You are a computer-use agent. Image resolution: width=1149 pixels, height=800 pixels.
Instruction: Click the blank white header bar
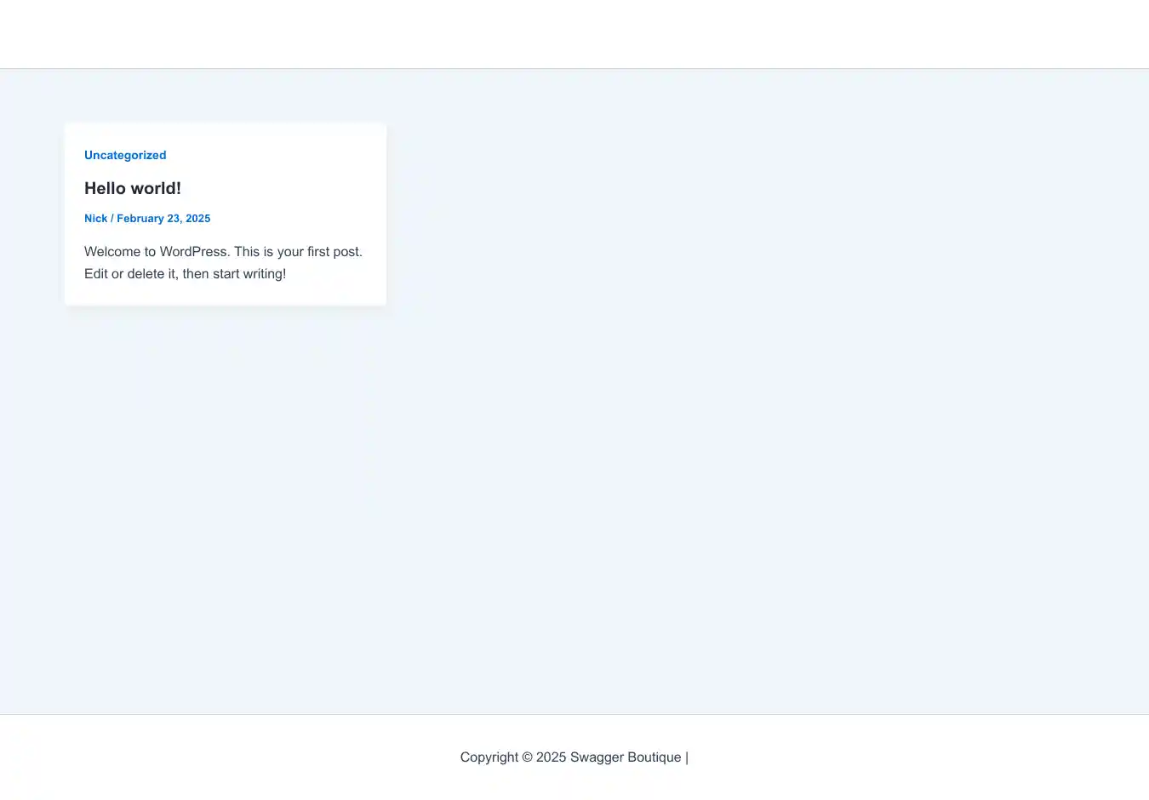tap(574, 34)
